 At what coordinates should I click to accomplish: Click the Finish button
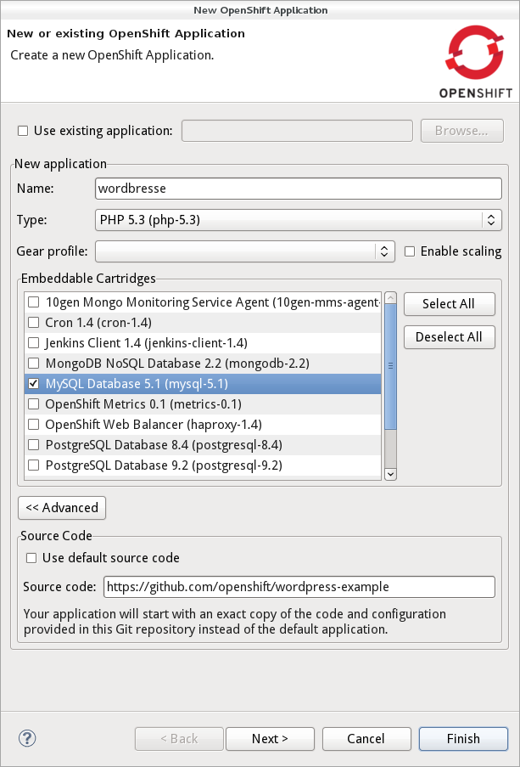463,739
